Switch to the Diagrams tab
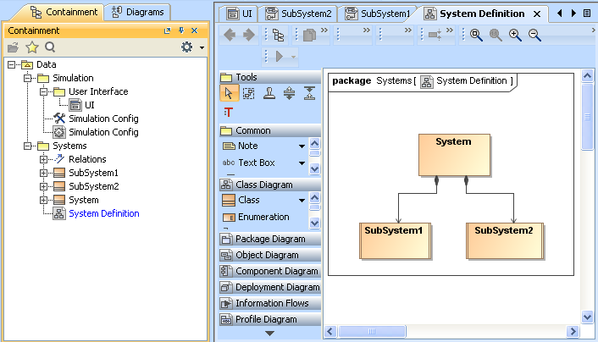Screen dimensions: 598x342 [x=138, y=12]
